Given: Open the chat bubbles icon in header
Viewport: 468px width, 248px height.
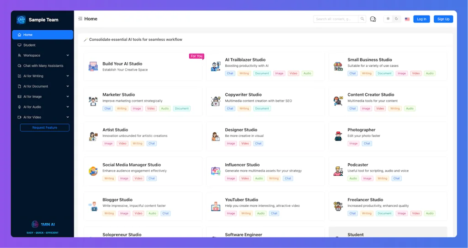Looking at the screenshot, I should (x=373, y=19).
